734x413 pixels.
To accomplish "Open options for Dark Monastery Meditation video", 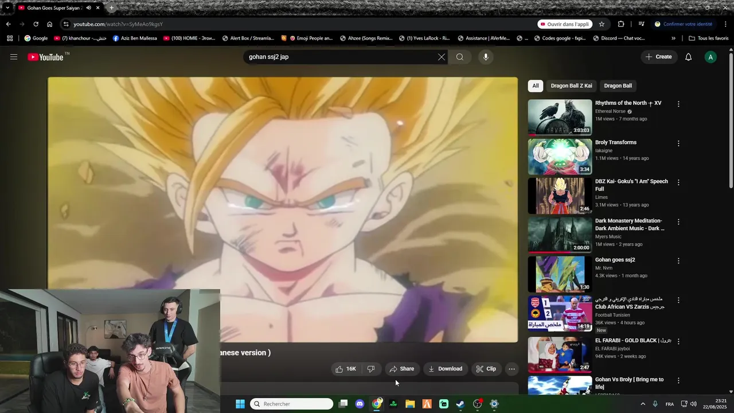I will pos(678,221).
